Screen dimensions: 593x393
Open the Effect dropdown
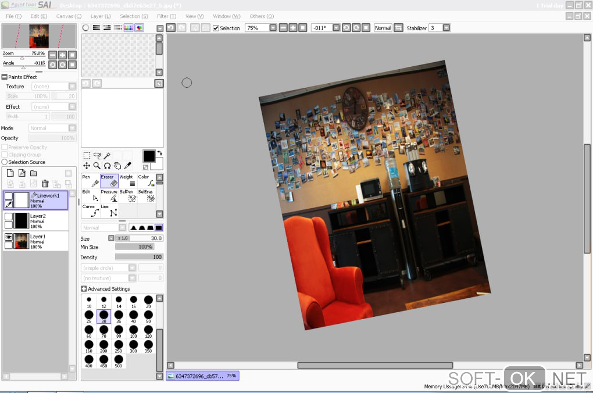[72, 106]
